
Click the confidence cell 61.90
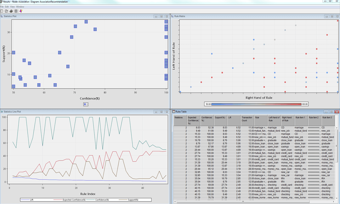pos(207,131)
